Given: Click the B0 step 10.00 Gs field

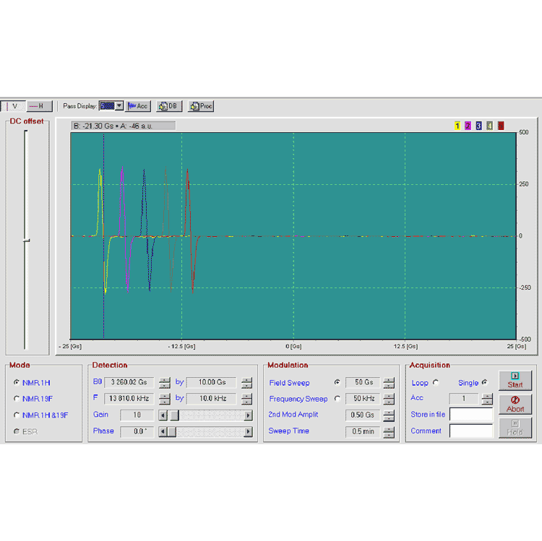Looking at the screenshot, I should pos(212,382).
